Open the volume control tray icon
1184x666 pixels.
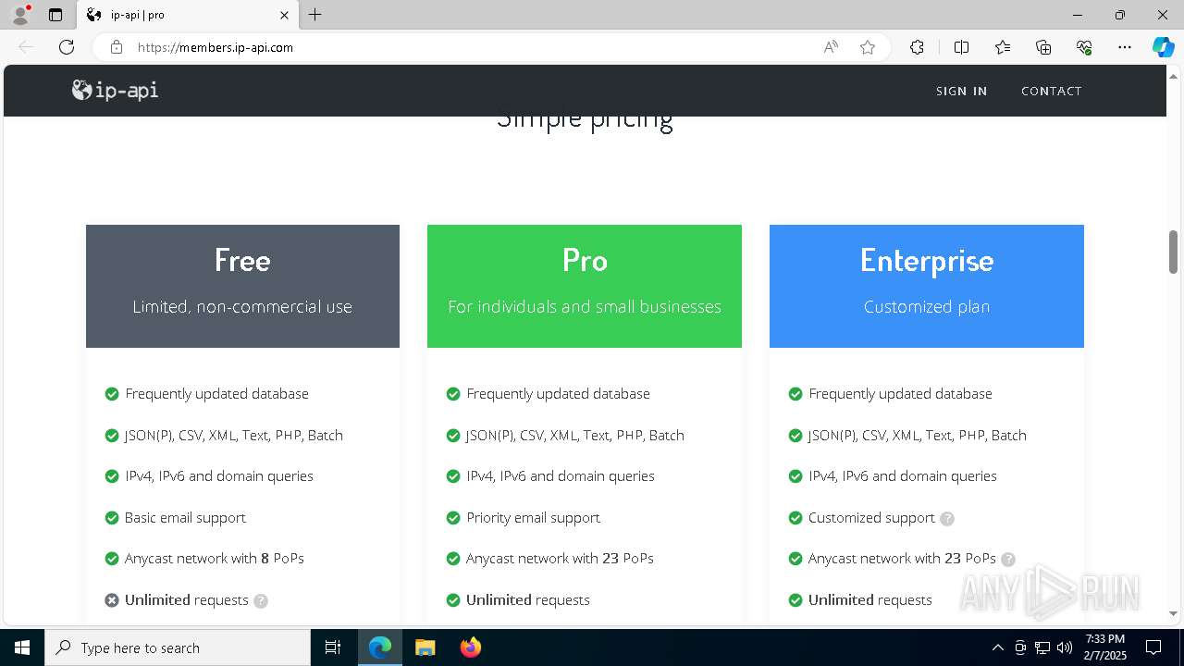(1064, 647)
